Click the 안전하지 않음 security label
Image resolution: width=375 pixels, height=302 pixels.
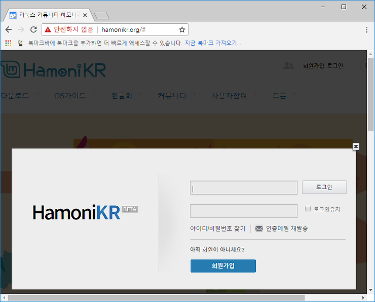(73, 30)
